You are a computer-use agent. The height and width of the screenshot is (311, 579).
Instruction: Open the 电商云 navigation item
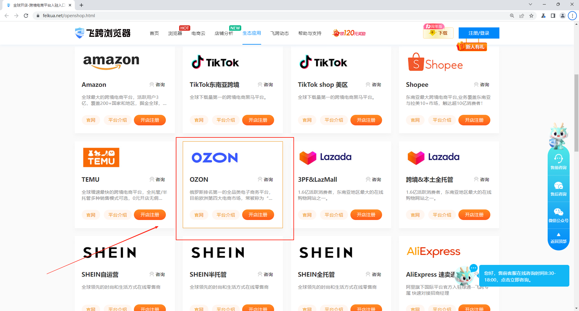[x=198, y=33]
